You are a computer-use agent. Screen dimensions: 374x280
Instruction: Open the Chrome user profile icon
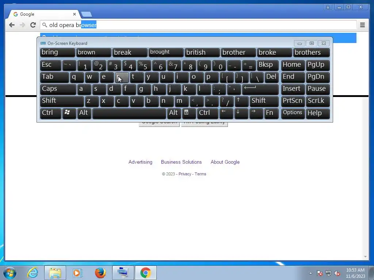coord(328,7)
